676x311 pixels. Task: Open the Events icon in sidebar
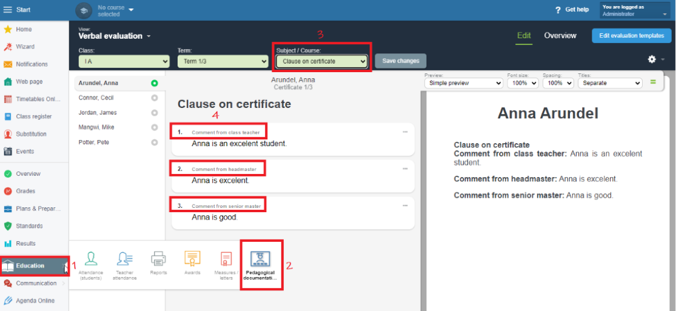click(7, 152)
